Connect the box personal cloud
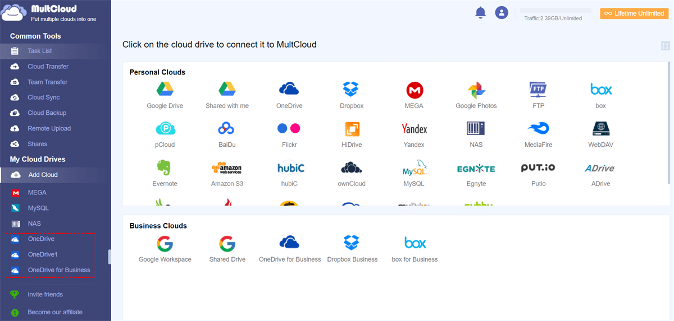Screen dimensions: 674x321 [x=601, y=95]
